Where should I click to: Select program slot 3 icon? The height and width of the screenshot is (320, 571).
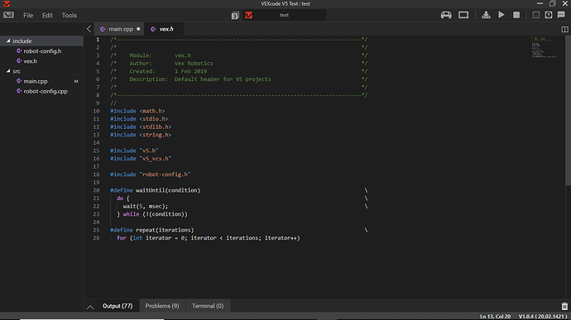point(235,15)
